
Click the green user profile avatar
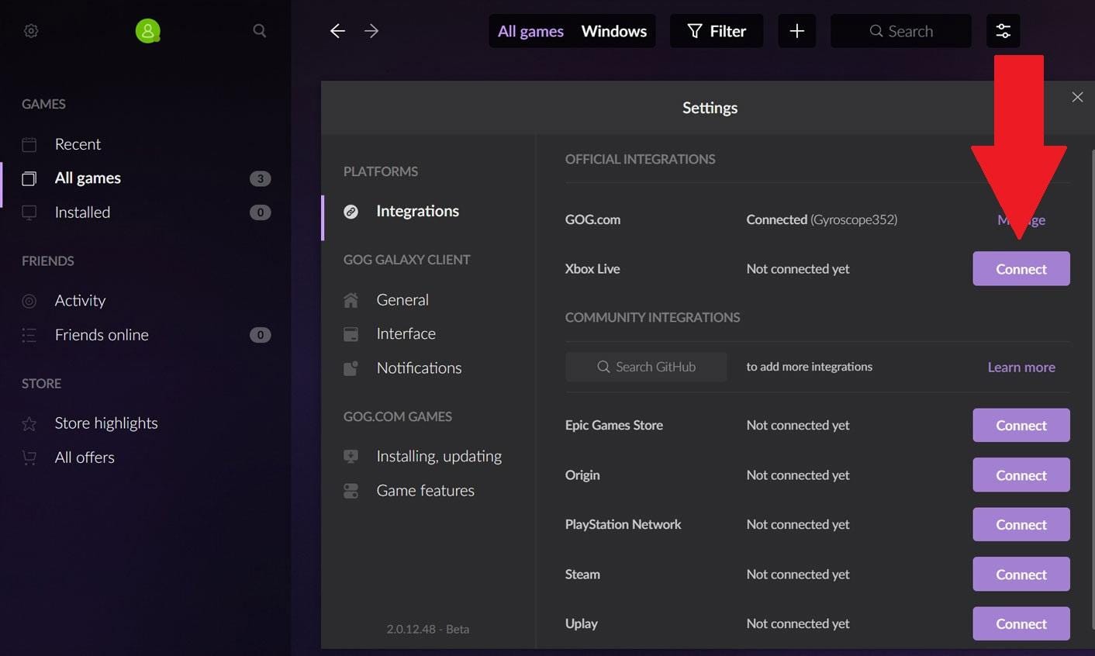(x=147, y=31)
